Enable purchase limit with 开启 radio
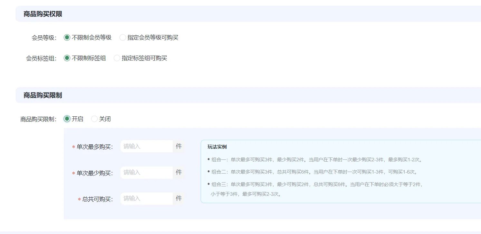481x234 pixels. coord(67,119)
